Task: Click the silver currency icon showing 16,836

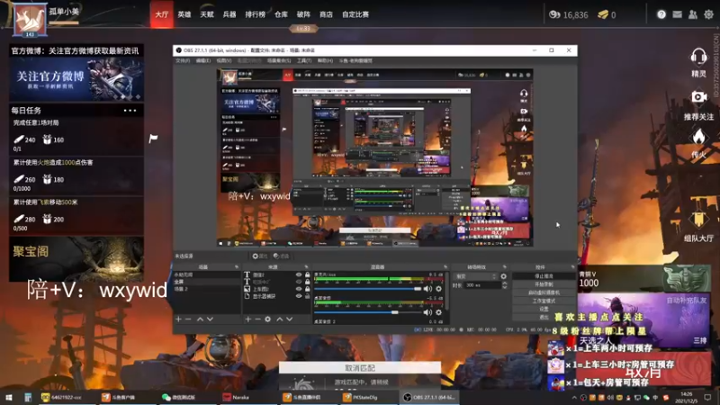Action: point(554,14)
